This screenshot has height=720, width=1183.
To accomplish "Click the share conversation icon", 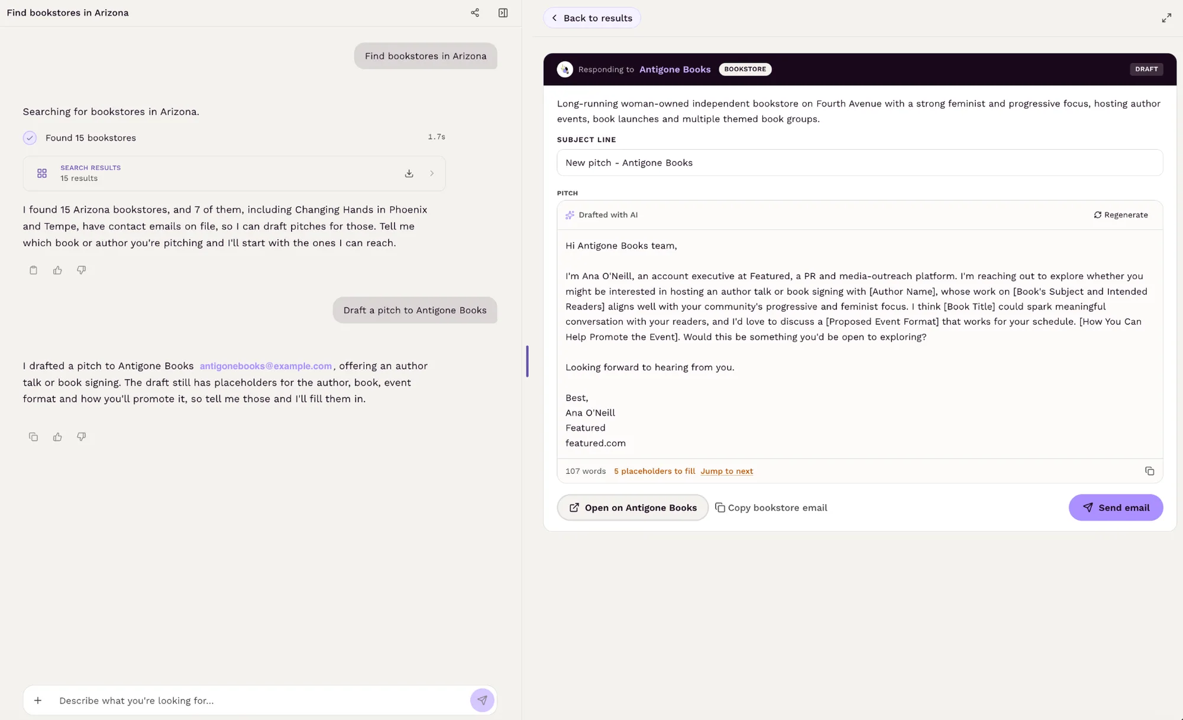I will 475,13.
